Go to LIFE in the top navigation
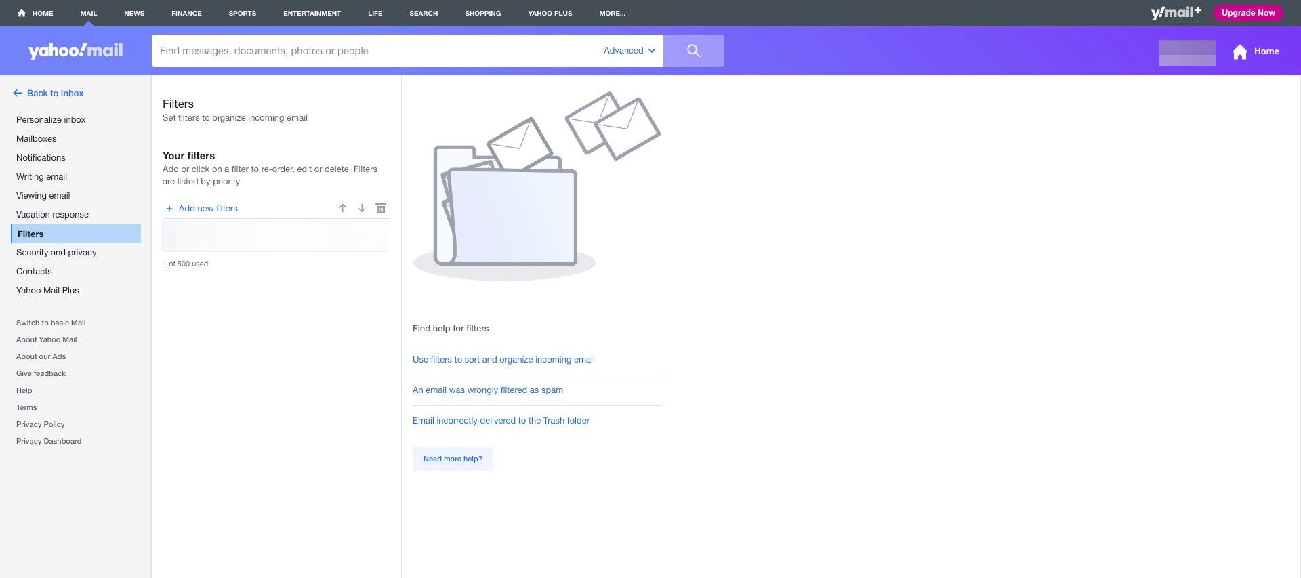The width and height of the screenshot is (1301, 578). point(375,13)
